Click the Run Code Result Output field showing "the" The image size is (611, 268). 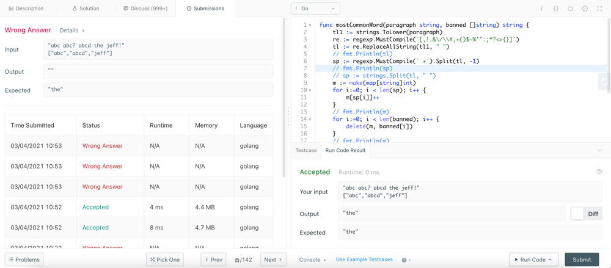[x=452, y=214]
